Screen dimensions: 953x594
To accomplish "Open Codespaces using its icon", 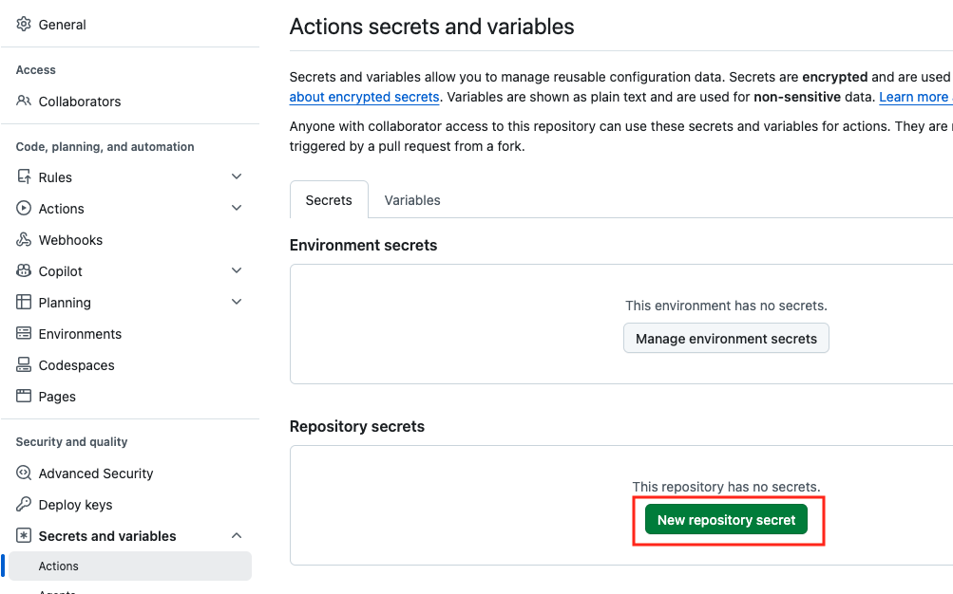I will [x=24, y=364].
